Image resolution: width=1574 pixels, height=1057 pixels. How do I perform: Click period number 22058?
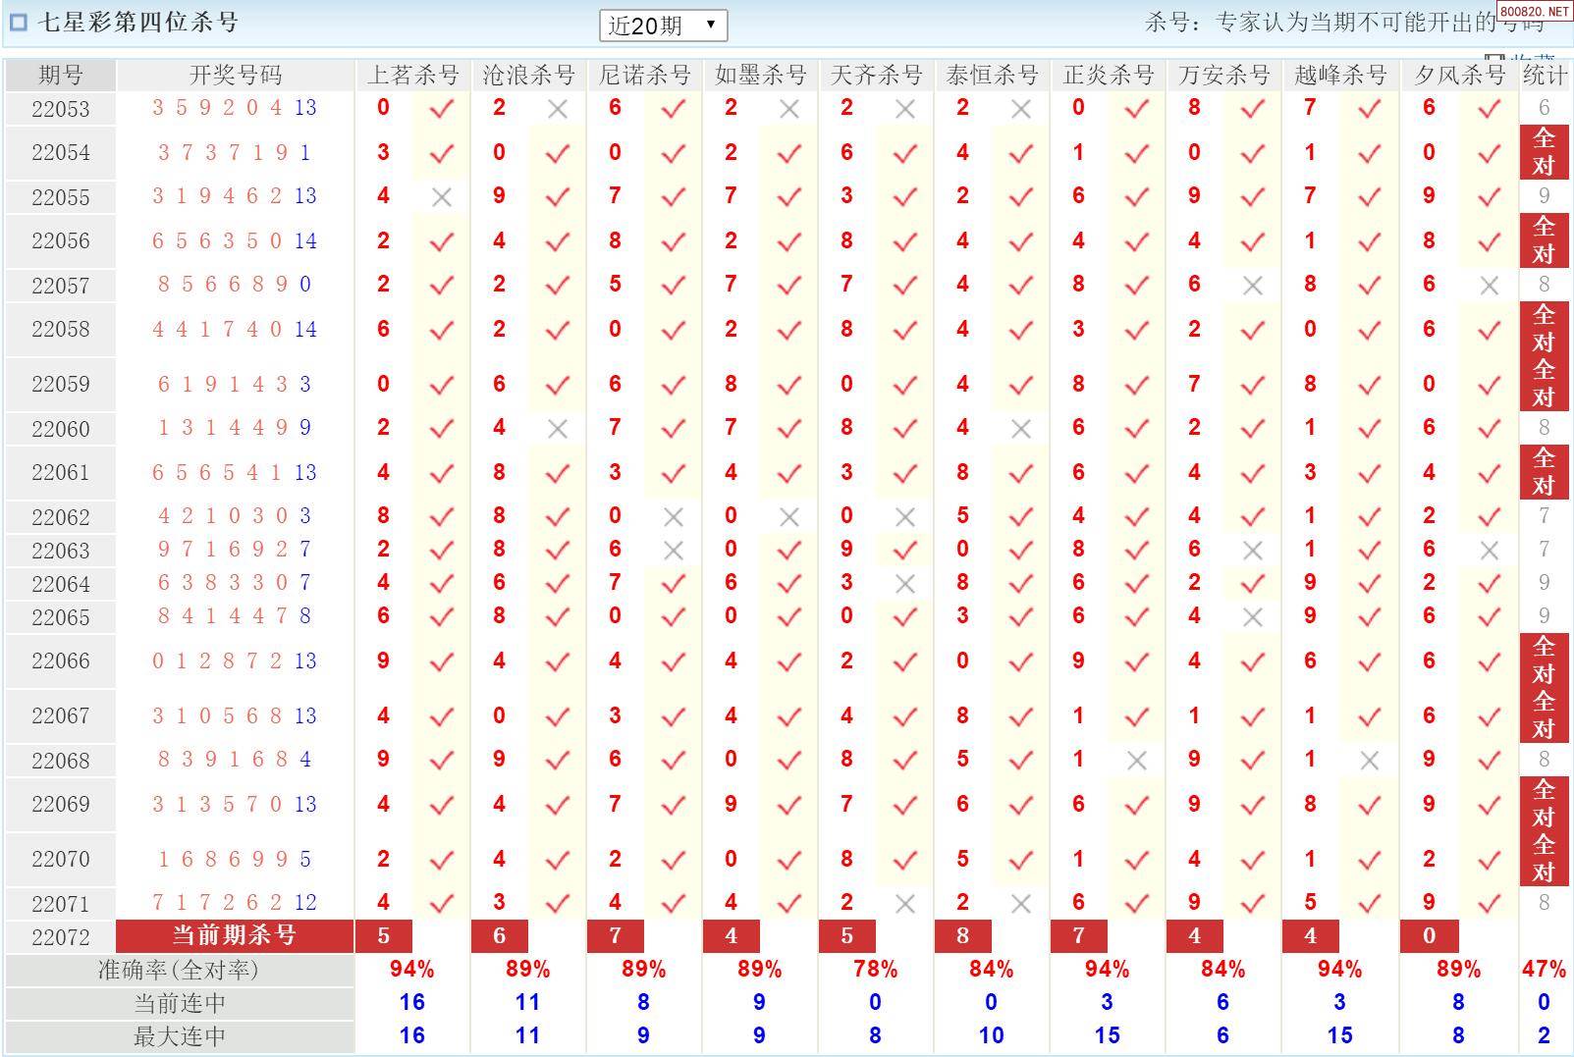[61, 330]
